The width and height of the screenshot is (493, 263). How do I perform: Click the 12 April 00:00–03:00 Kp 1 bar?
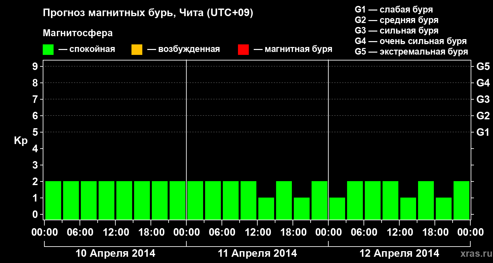[337, 208]
